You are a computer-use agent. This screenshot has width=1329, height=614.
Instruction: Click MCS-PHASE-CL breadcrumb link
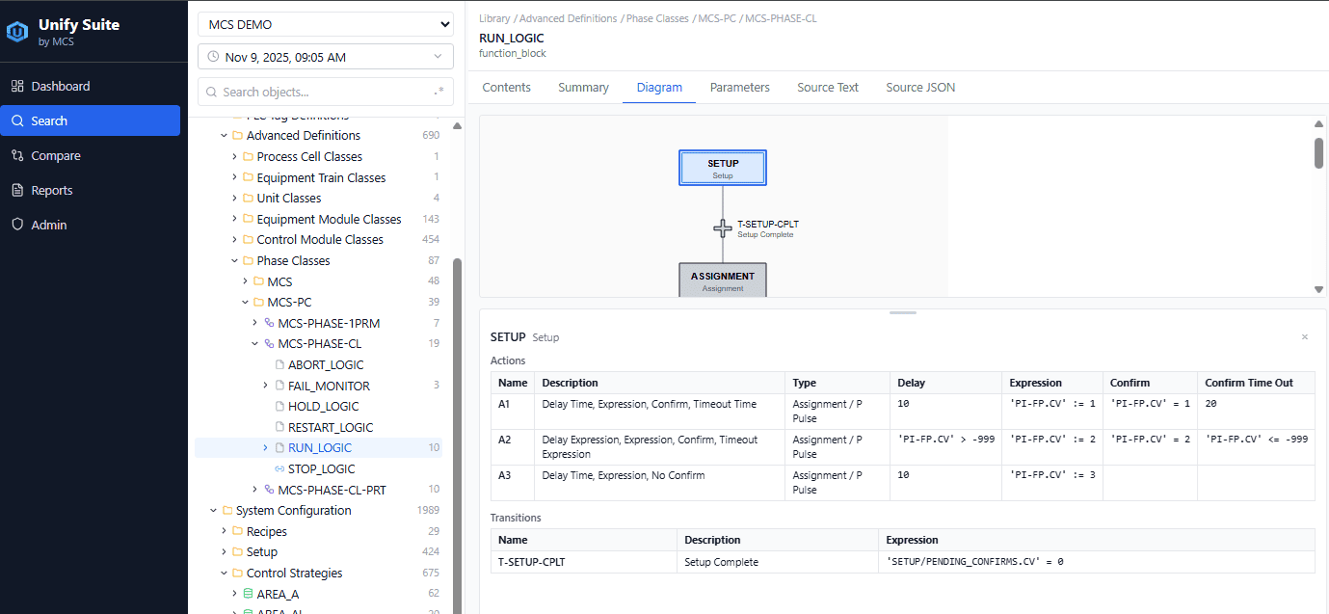pos(781,18)
